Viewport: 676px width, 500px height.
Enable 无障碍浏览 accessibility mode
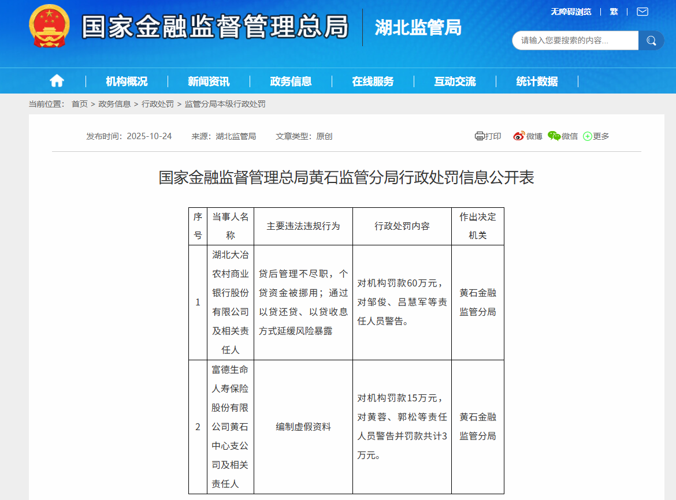[x=570, y=12]
